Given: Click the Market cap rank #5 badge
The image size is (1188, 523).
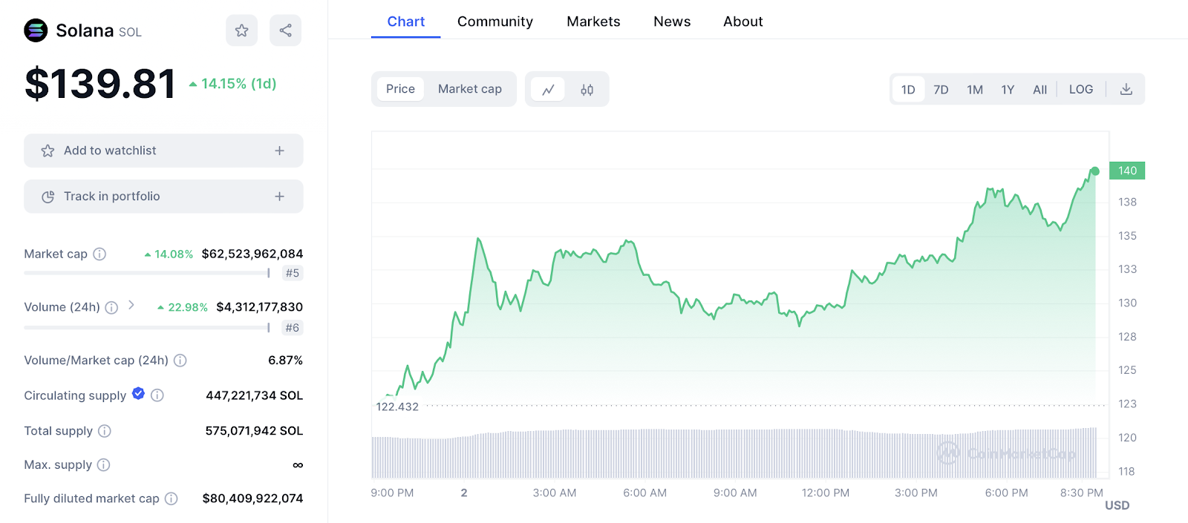Looking at the screenshot, I should click(293, 273).
